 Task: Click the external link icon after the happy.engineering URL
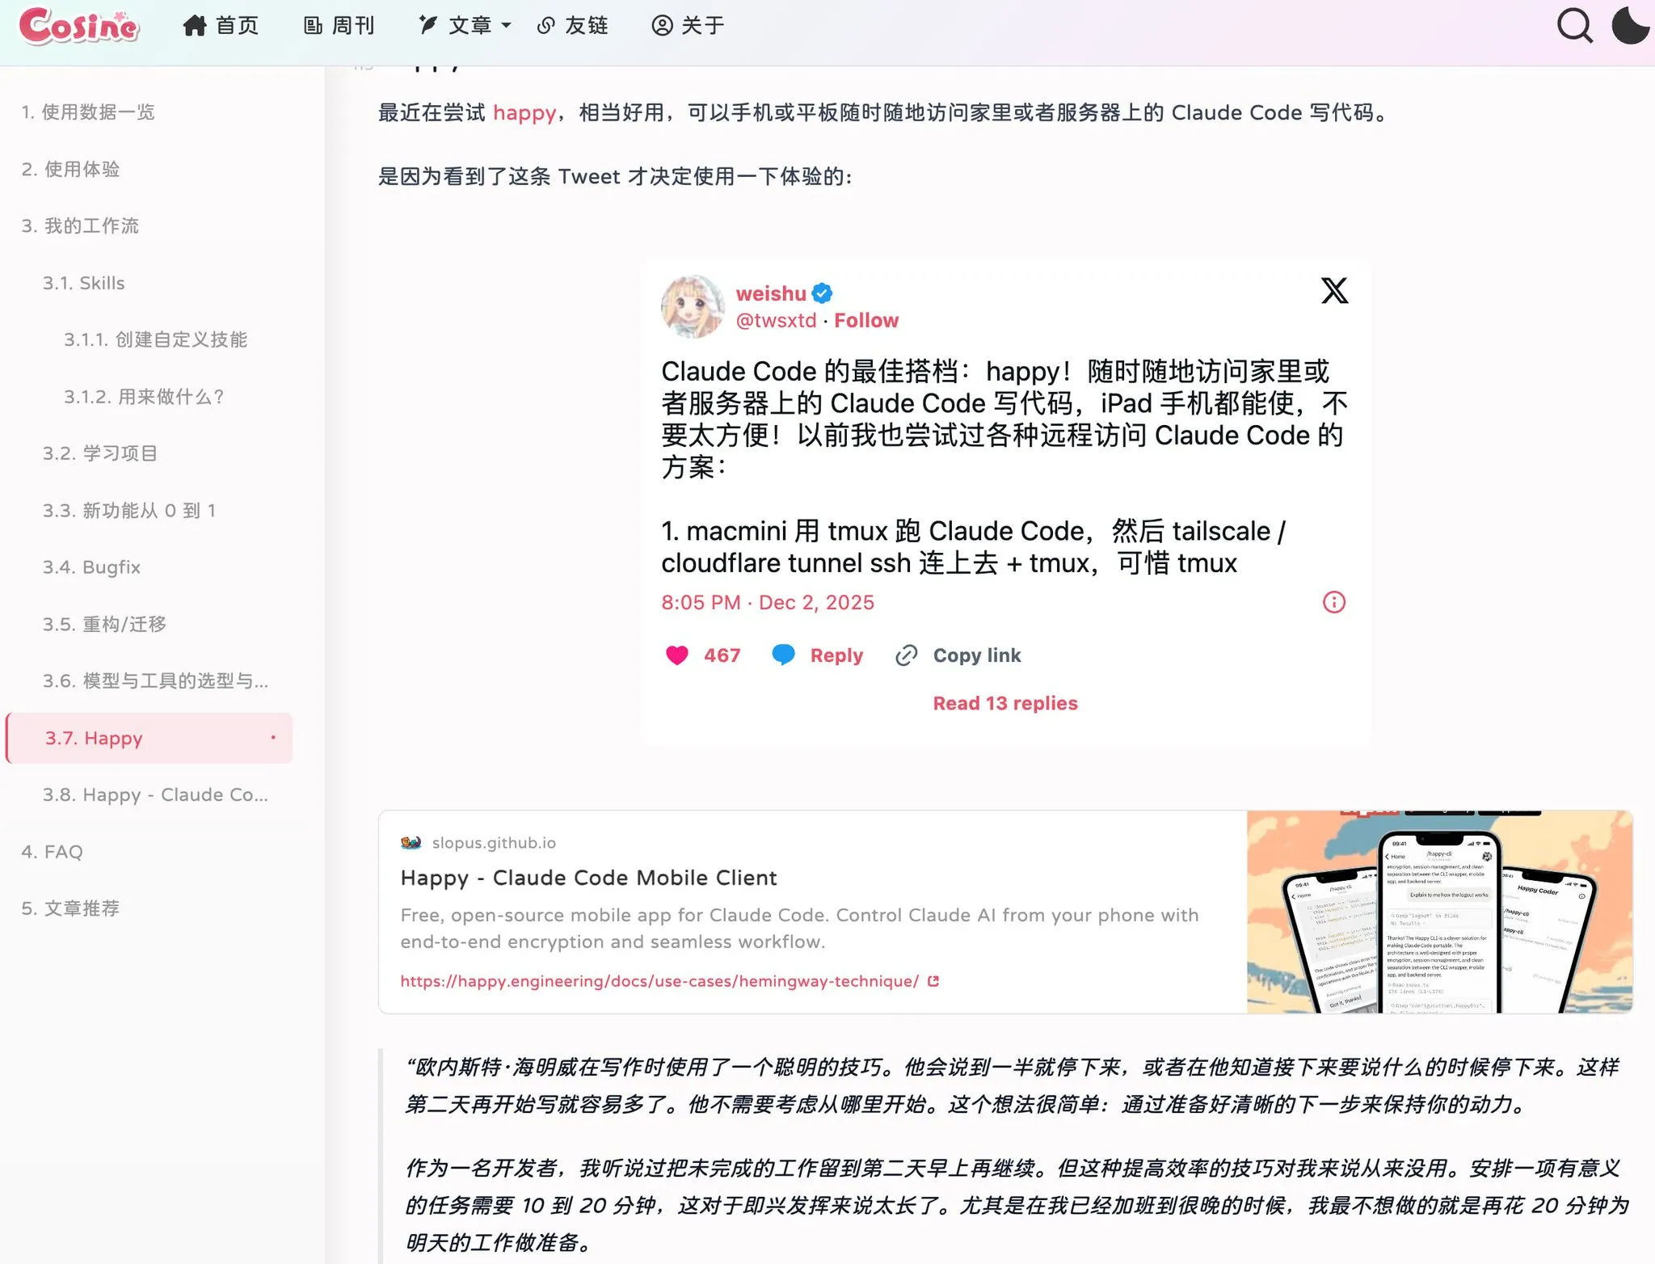[x=933, y=980]
